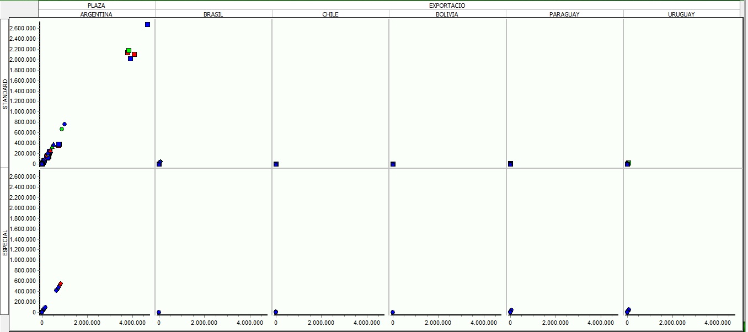Screen dimensions: 748x332
Task: Select the blue square in Bolivia Standard panel
Action: (393, 164)
